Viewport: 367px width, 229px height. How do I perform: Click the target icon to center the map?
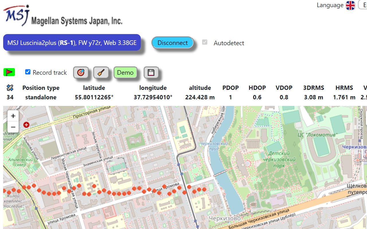pyautogui.click(x=81, y=72)
